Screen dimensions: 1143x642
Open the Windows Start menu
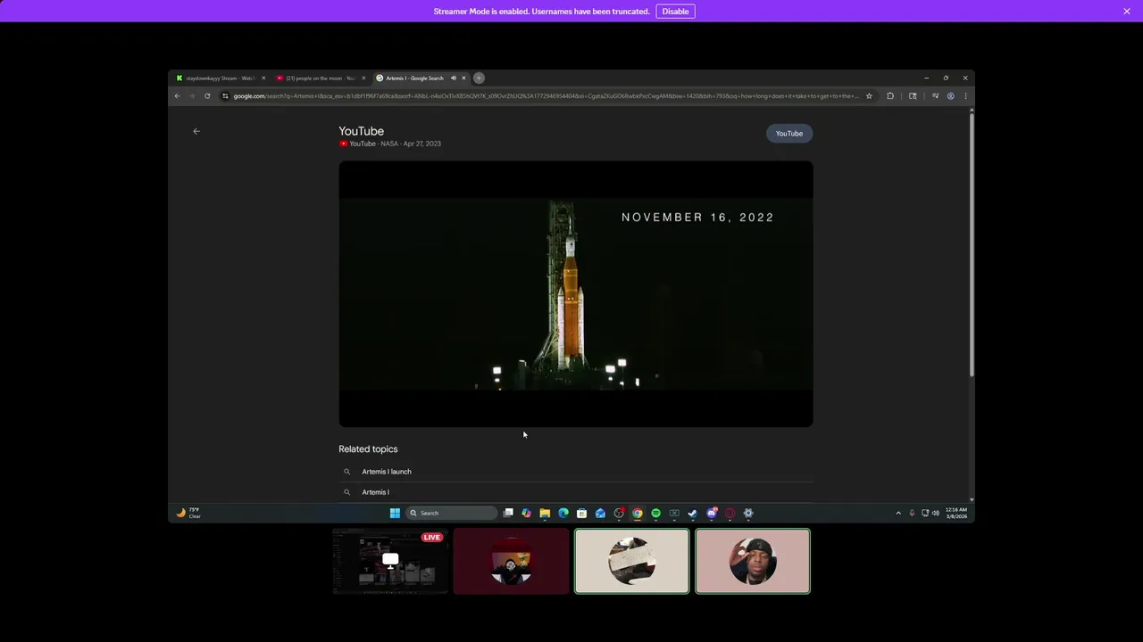point(395,513)
